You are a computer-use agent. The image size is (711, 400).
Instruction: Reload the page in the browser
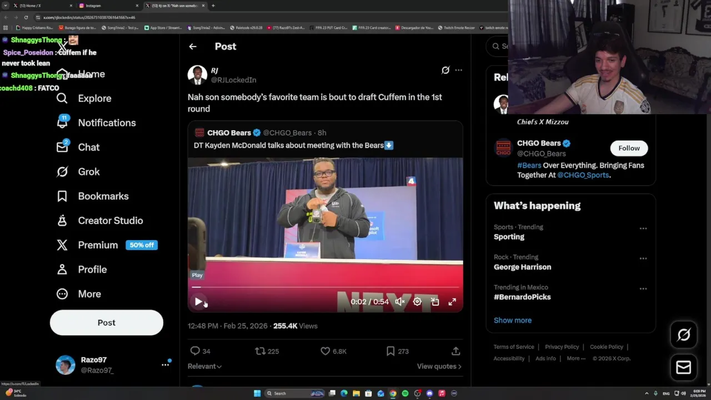pos(26,17)
